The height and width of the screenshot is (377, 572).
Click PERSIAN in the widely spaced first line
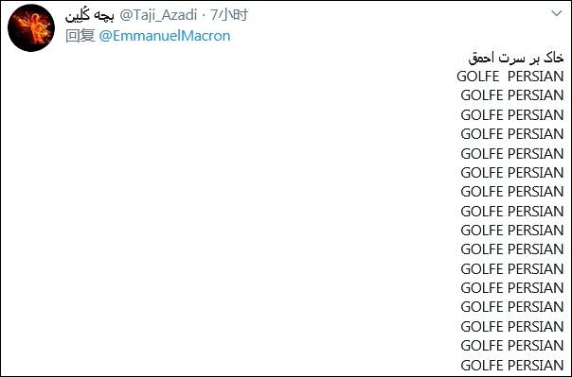pos(535,77)
